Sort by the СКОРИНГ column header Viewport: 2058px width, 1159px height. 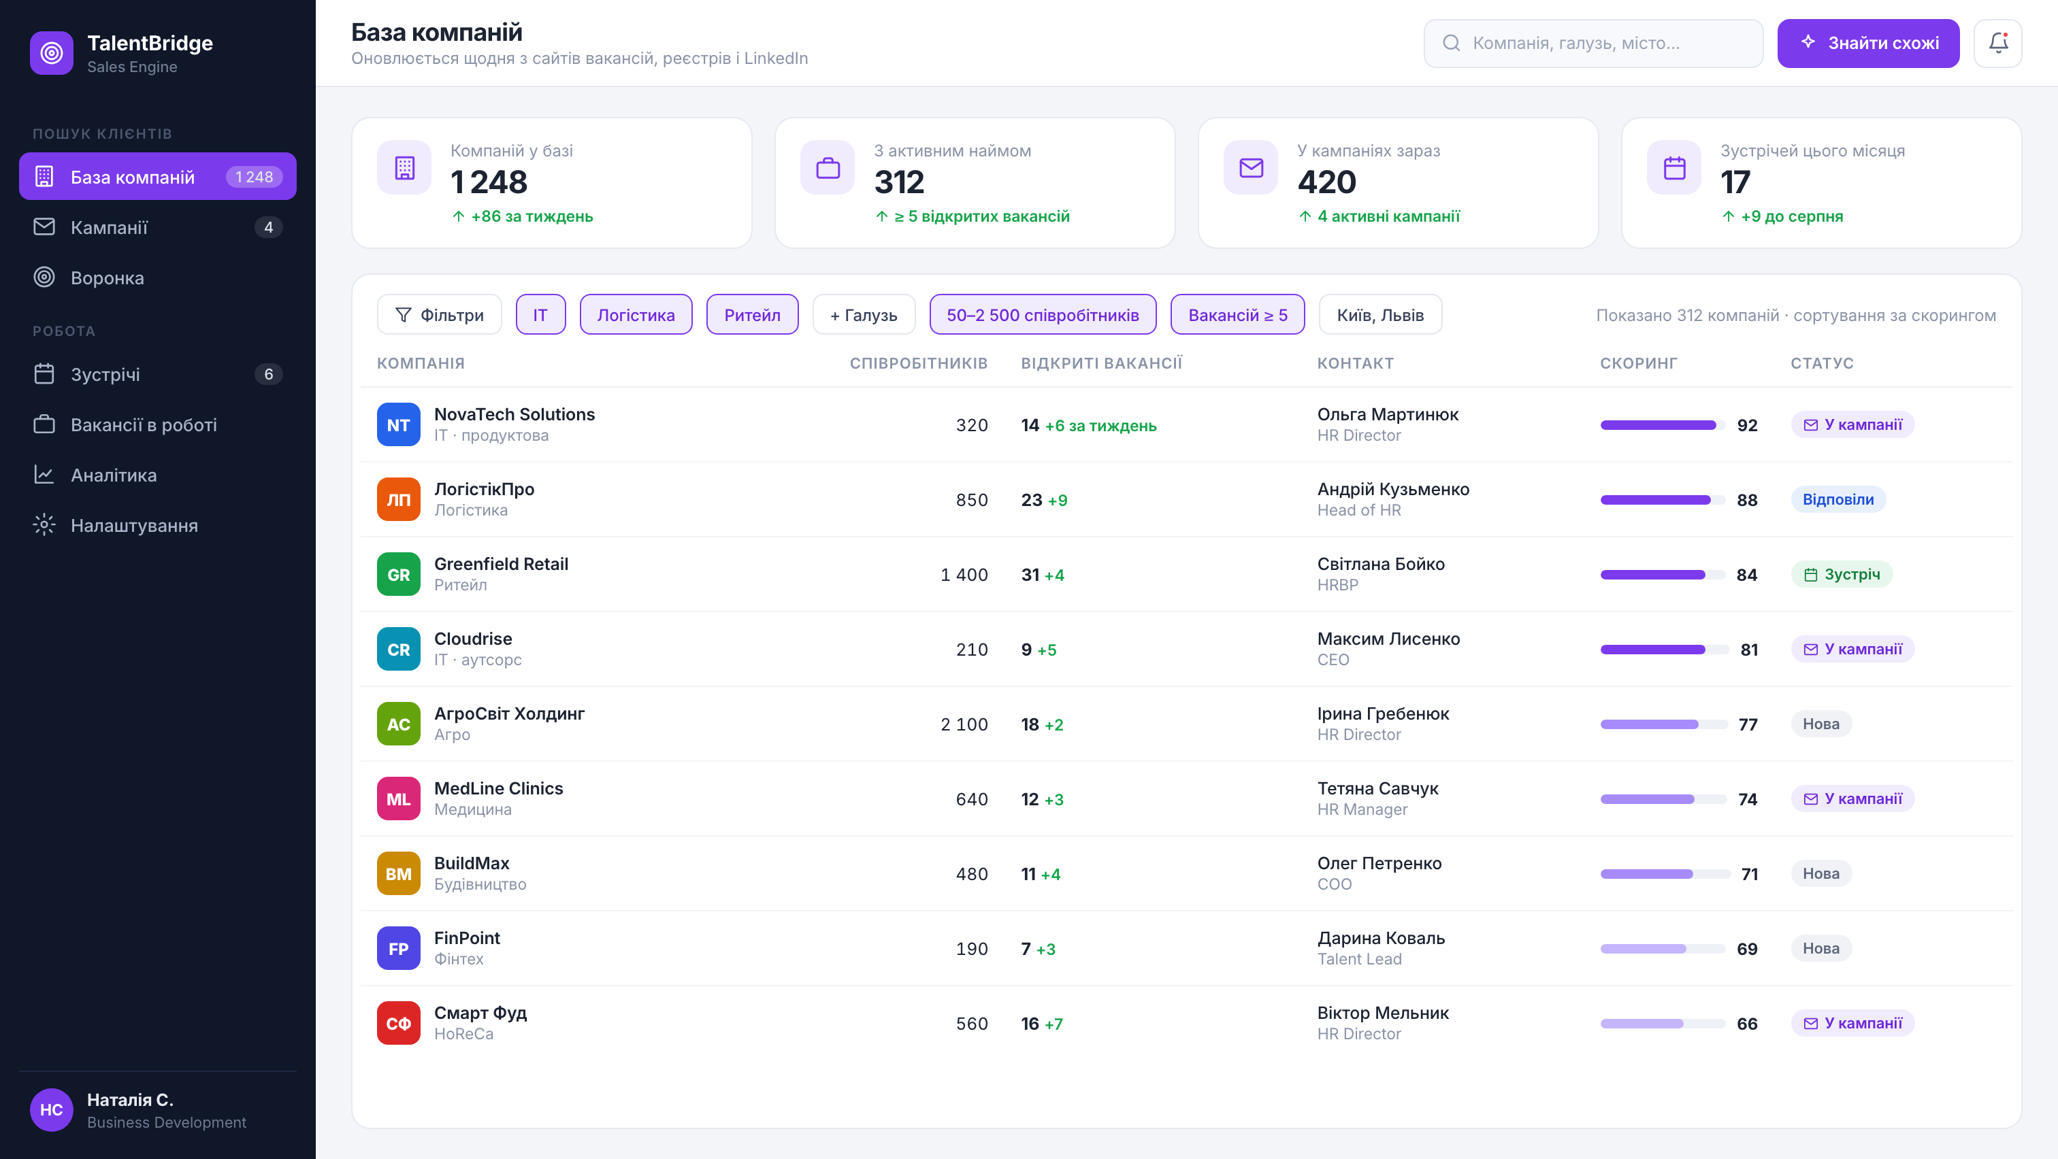(x=1639, y=363)
